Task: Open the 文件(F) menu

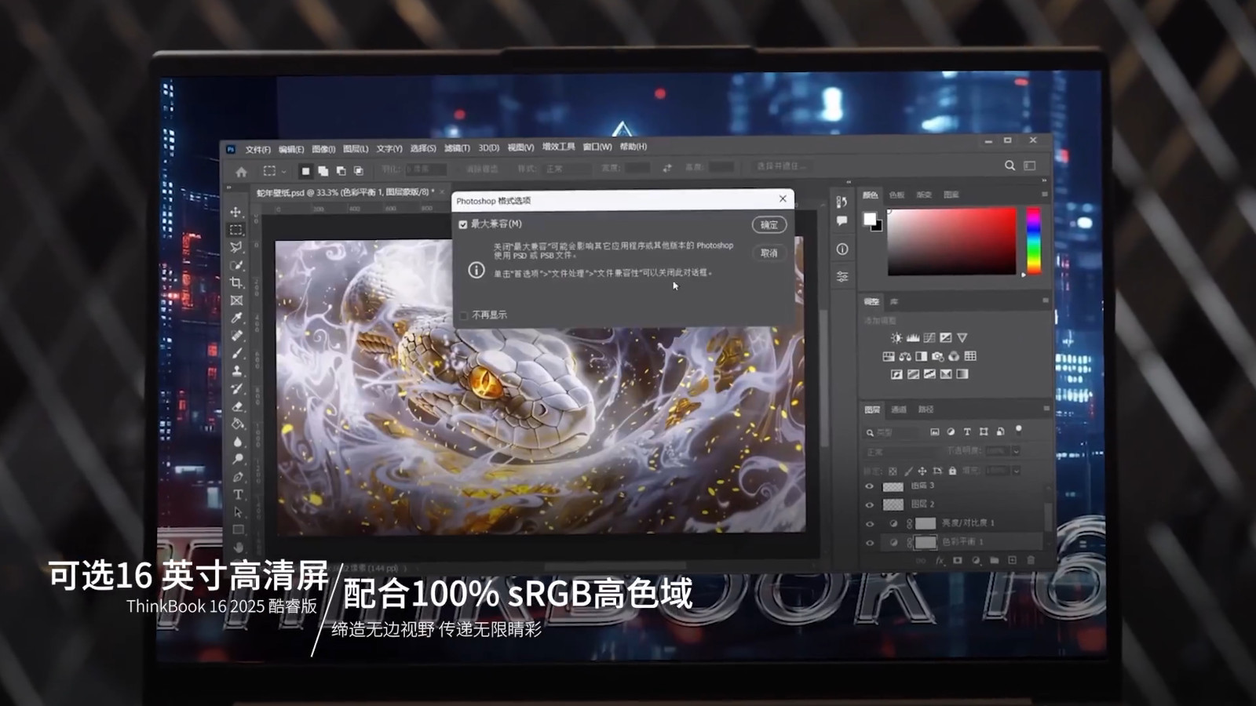Action: point(257,149)
